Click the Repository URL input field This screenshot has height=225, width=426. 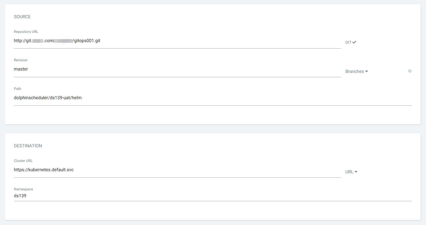(177, 41)
